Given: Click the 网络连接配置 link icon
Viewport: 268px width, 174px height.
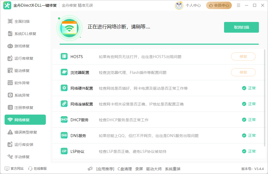Looking at the screenshot, I should (x=64, y=104).
